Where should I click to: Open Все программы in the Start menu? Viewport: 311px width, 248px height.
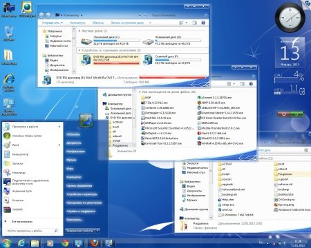coord(21,222)
